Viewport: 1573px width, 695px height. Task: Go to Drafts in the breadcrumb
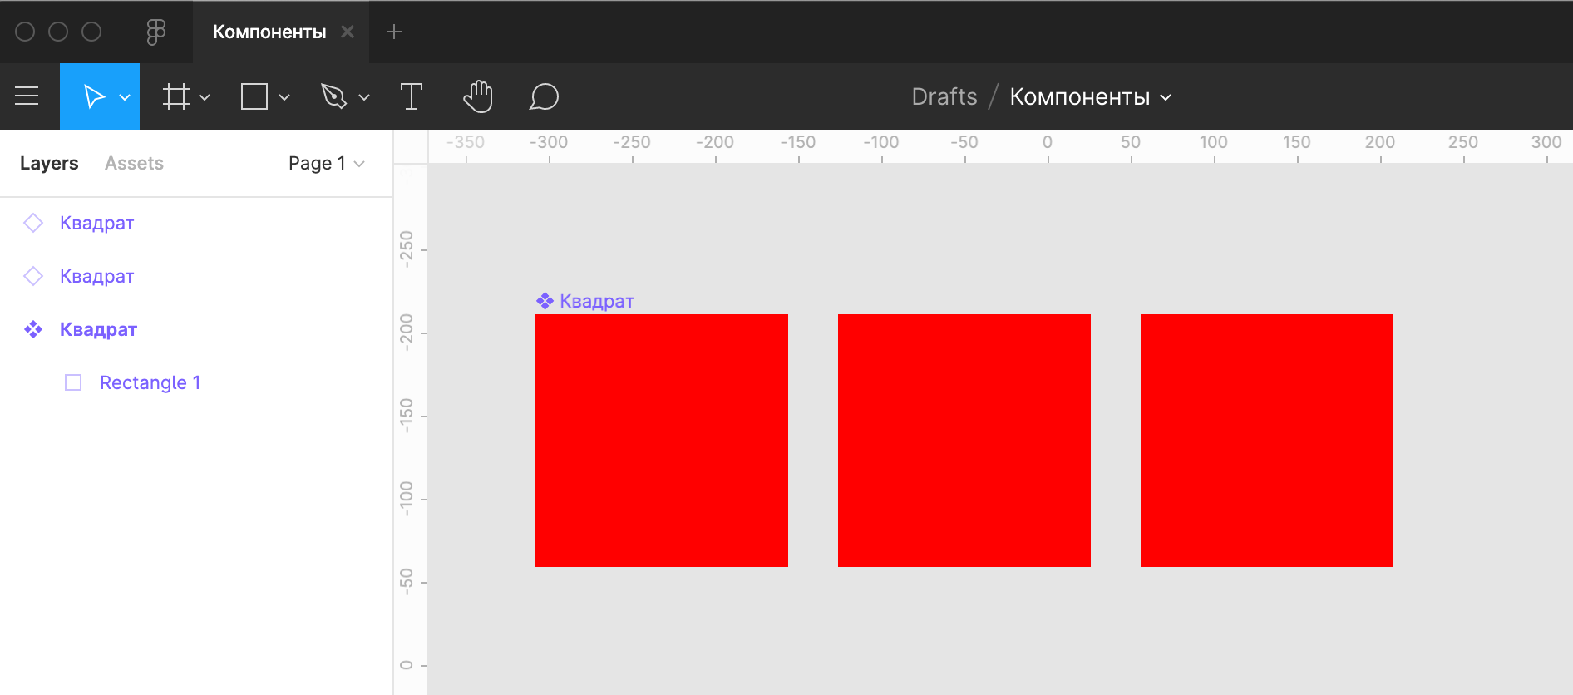[944, 97]
